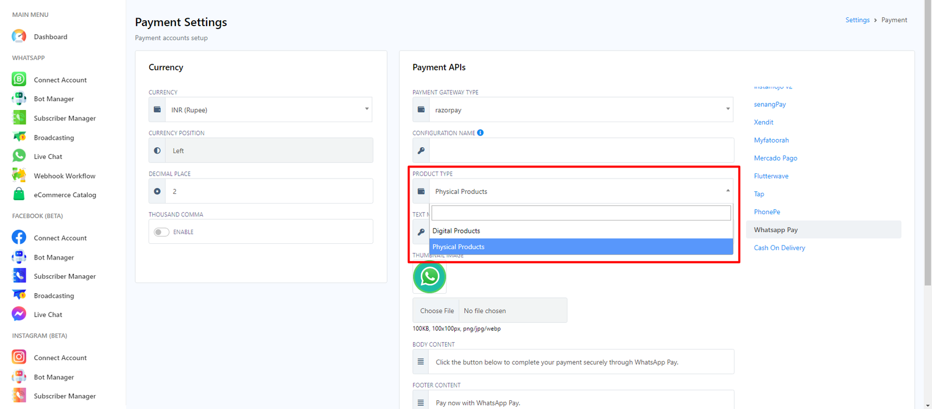
Task: Select Physical Products option in list
Action: (x=581, y=247)
